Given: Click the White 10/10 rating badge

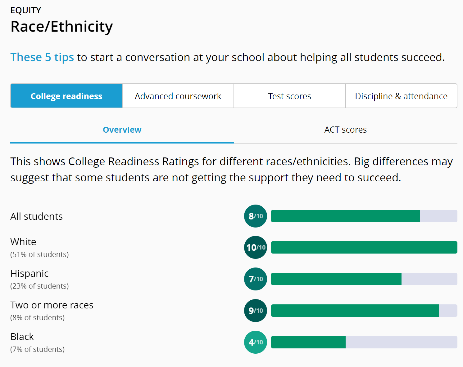Looking at the screenshot, I should coord(256,247).
